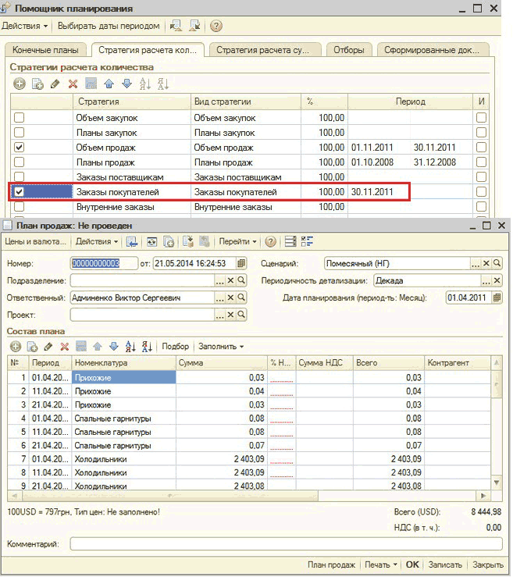Move strategy row up with blue arrow

click(x=109, y=84)
